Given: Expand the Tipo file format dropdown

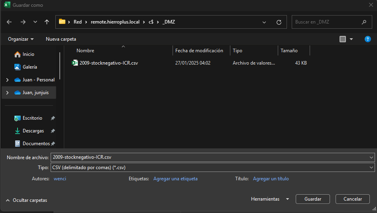Looking at the screenshot, I should pos(371,168).
